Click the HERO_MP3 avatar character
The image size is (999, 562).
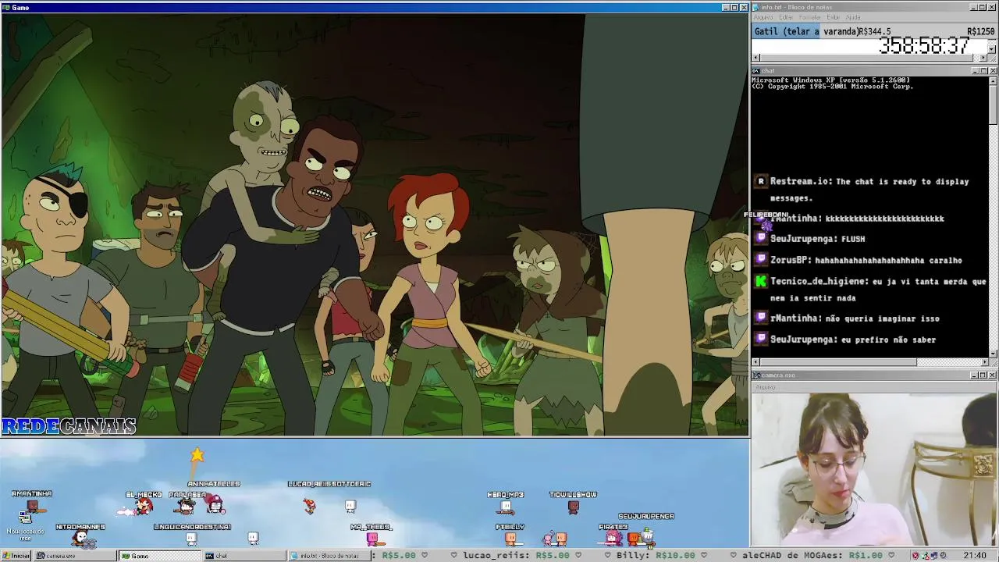506,507
